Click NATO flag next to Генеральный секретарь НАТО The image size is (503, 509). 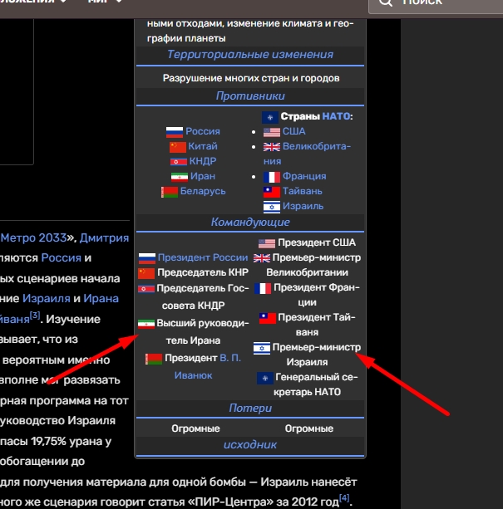(265, 378)
